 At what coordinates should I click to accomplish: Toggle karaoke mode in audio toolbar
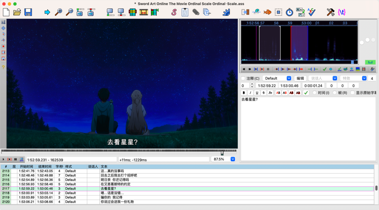(373, 69)
